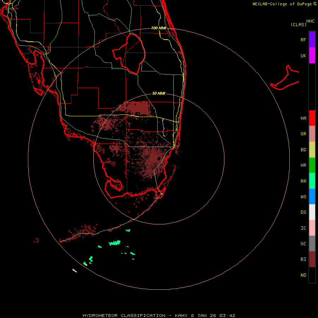
Task: Click the "GR" legend label
Action: tap(303, 134)
